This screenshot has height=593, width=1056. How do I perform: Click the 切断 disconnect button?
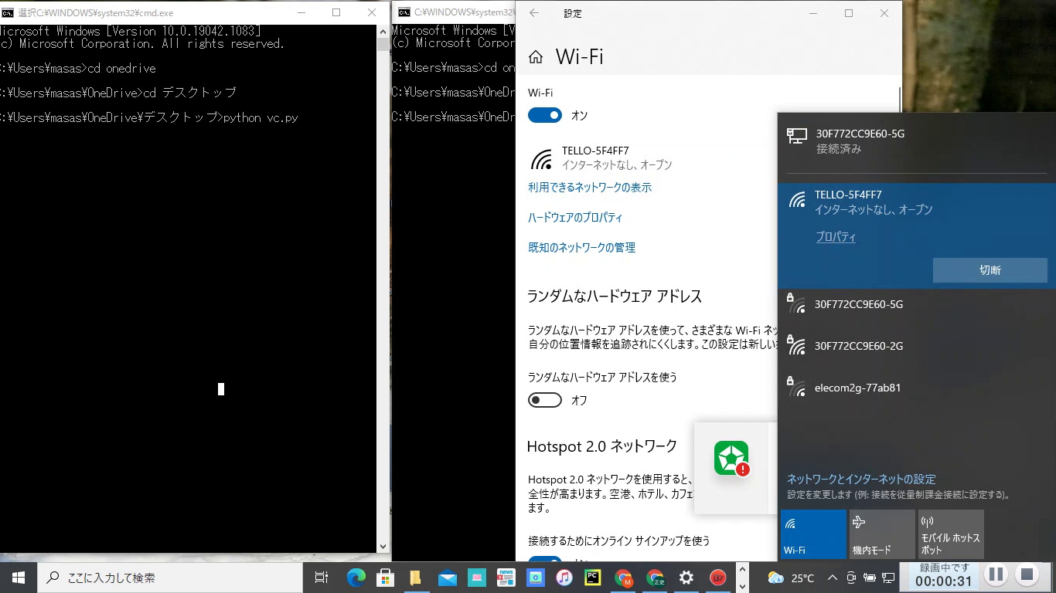pos(990,270)
